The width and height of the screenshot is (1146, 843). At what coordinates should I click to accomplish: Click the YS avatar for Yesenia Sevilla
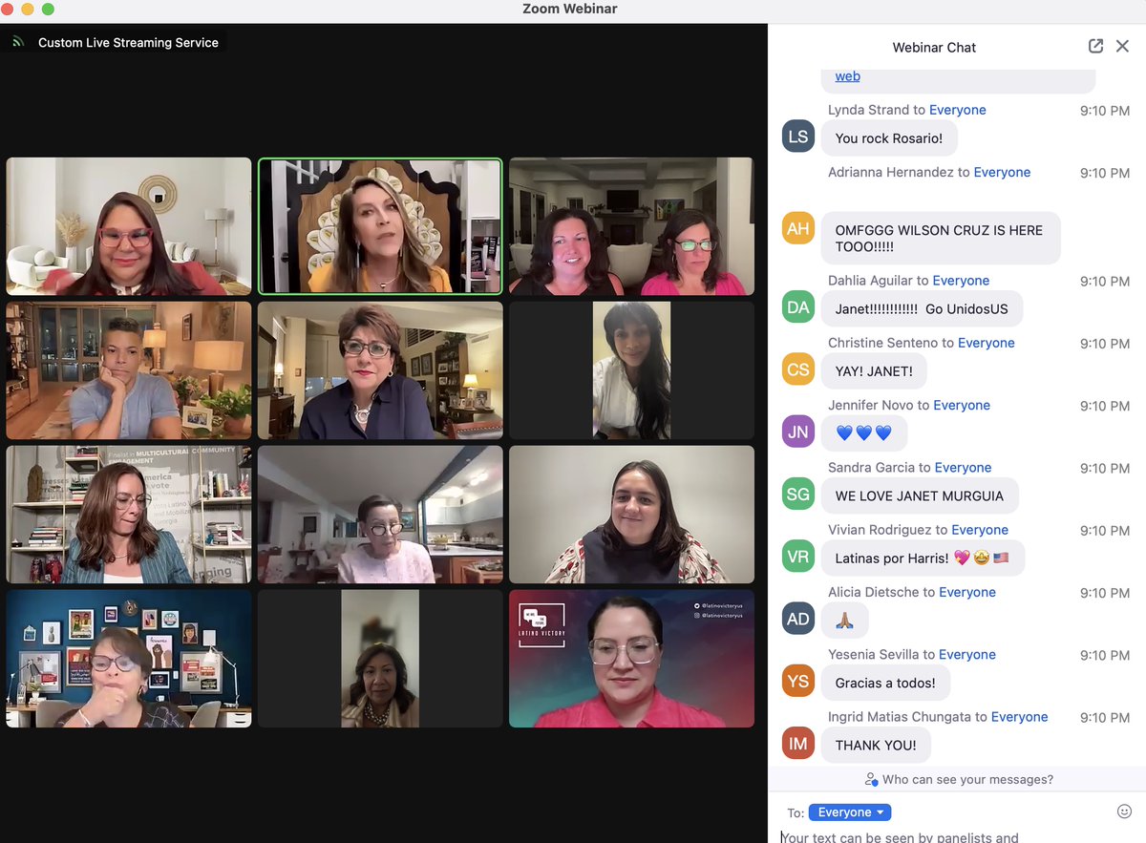798,681
